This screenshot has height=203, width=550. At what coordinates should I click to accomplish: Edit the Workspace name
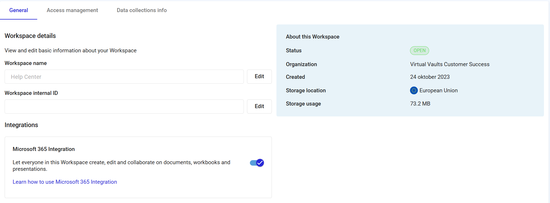(x=259, y=76)
